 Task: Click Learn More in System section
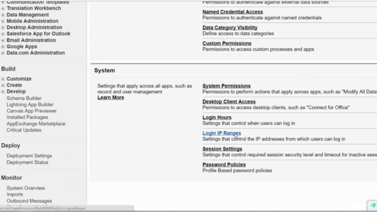pos(111,97)
